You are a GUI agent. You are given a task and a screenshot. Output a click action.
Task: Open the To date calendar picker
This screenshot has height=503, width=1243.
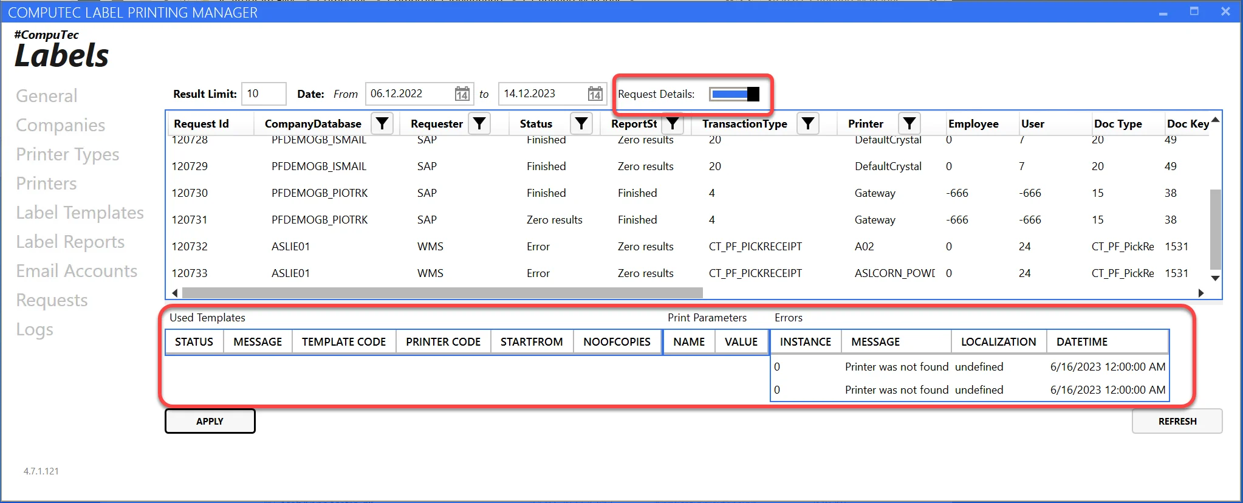[595, 94]
